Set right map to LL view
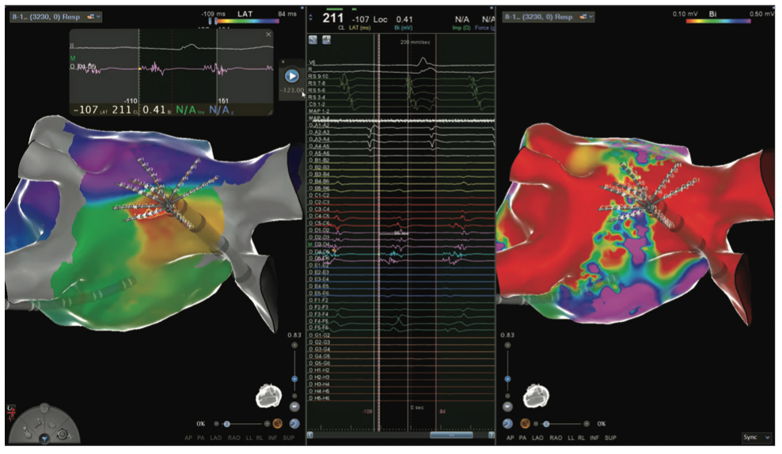The width and height of the screenshot is (782, 454). pos(571,437)
